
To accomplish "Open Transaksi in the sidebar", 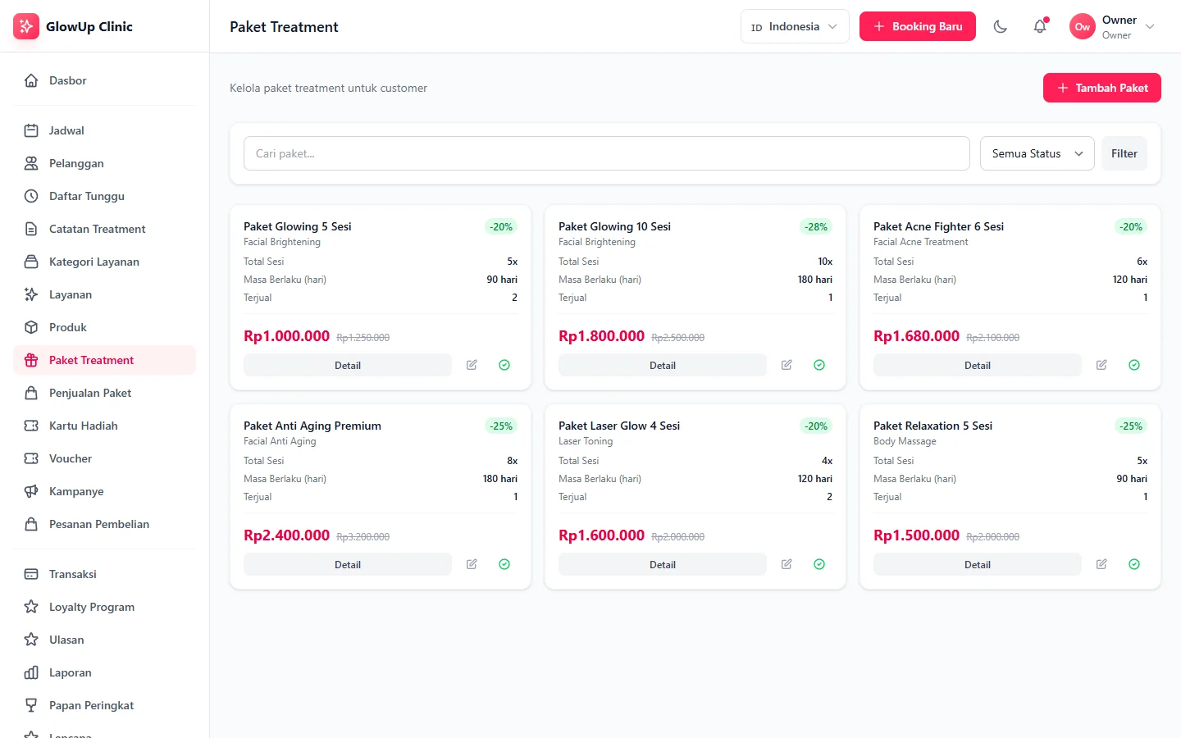I will pos(105,574).
